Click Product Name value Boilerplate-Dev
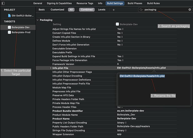This screenshot has width=193, height=138. click(127, 118)
